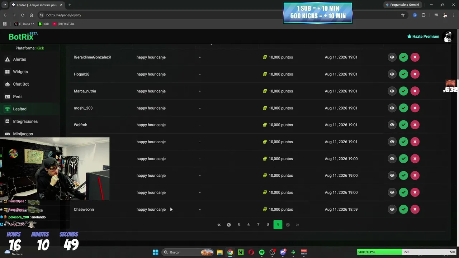The width and height of the screenshot is (459, 258).
Task: Go to page 8
Action: coord(268,225)
